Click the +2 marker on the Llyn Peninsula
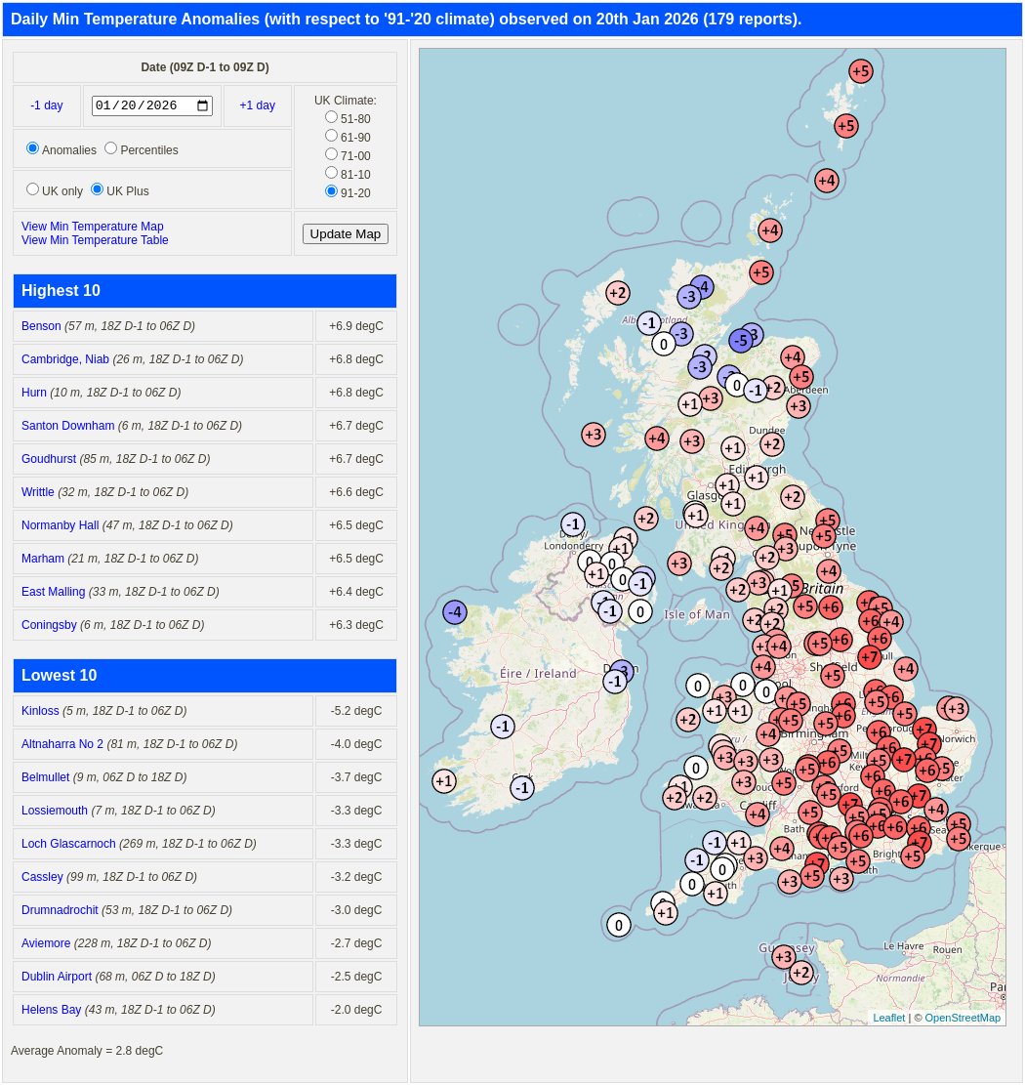 687,720
